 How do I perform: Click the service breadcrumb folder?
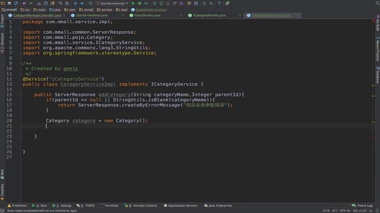coord(104,9)
